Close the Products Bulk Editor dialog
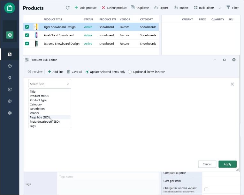This screenshot has width=244, height=195. (x=234, y=60)
